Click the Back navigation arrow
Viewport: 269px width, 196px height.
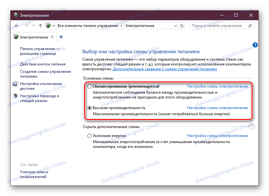(x=17, y=26)
